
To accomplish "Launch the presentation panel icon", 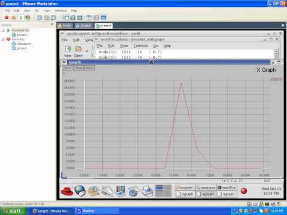I will (x=120, y=191).
